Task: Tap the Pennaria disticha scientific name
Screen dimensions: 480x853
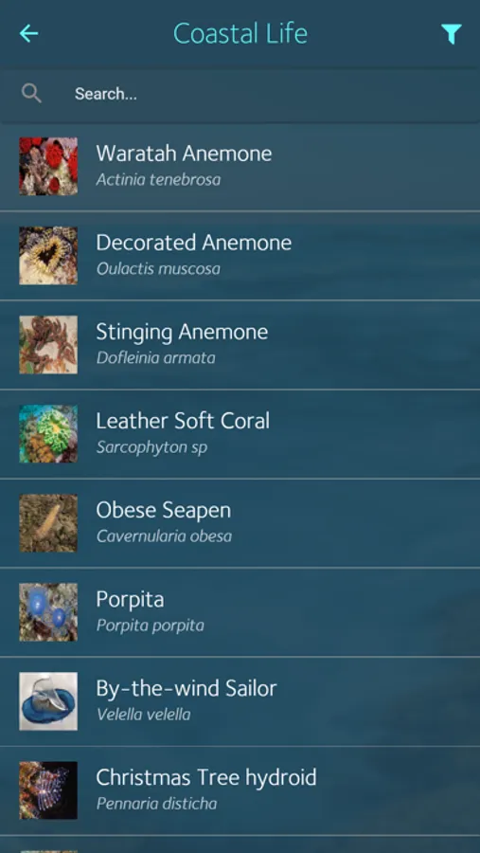Action: coord(156,804)
